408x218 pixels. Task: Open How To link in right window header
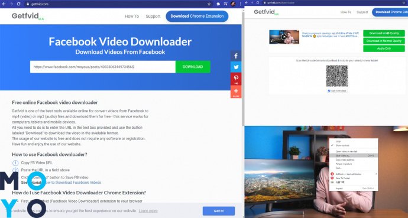[346, 12]
